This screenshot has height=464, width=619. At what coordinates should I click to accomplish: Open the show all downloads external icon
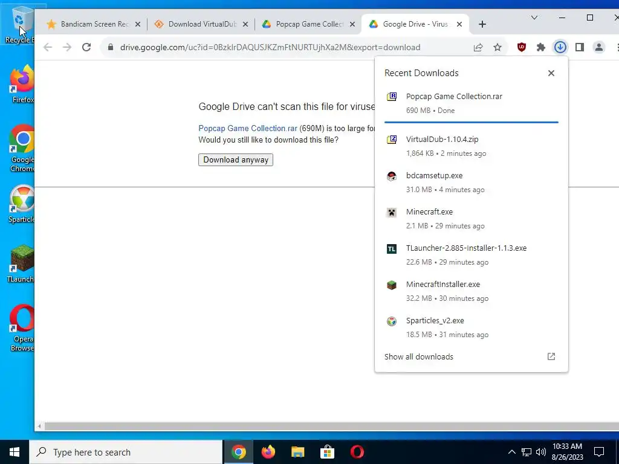[x=551, y=356]
